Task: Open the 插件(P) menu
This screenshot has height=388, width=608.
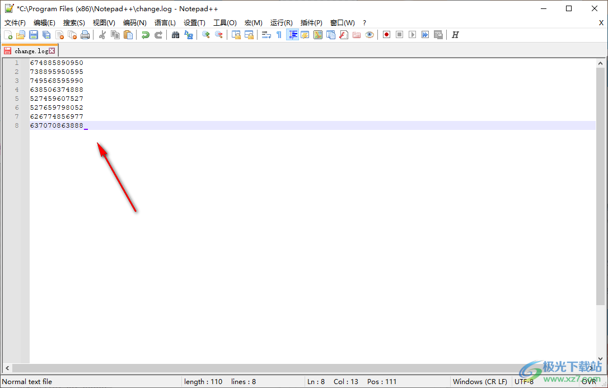Action: (311, 23)
